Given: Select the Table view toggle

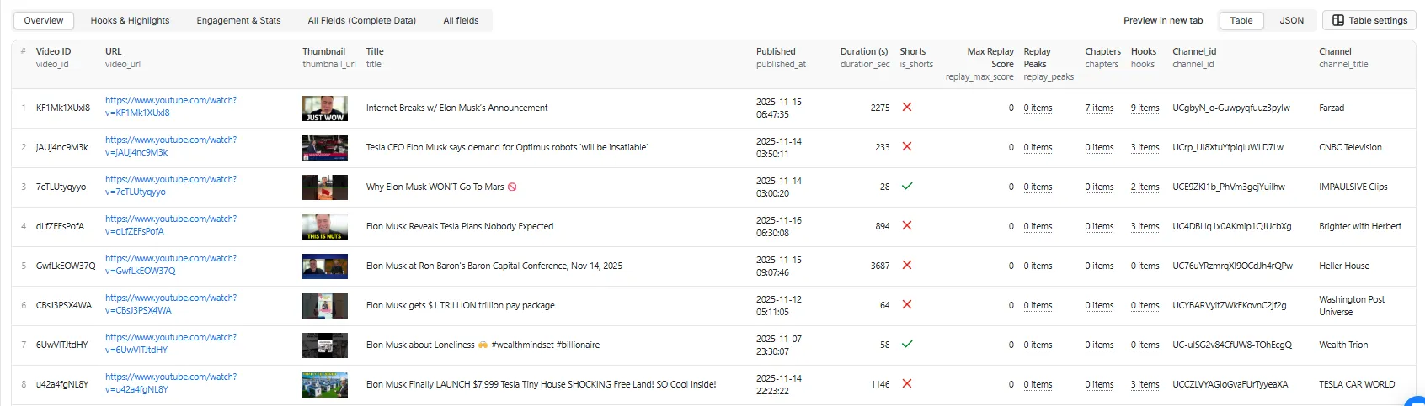Looking at the screenshot, I should pyautogui.click(x=1241, y=20).
